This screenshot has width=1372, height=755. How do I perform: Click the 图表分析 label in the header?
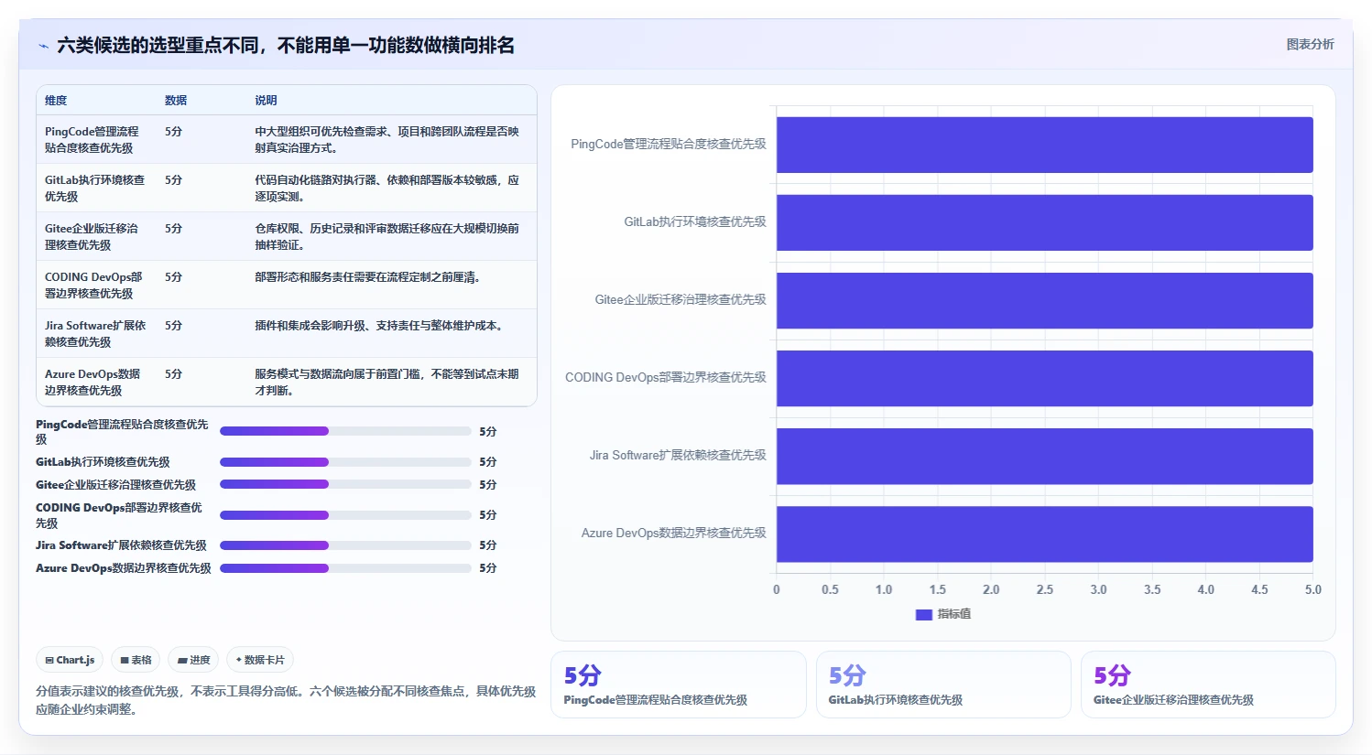pos(1310,44)
